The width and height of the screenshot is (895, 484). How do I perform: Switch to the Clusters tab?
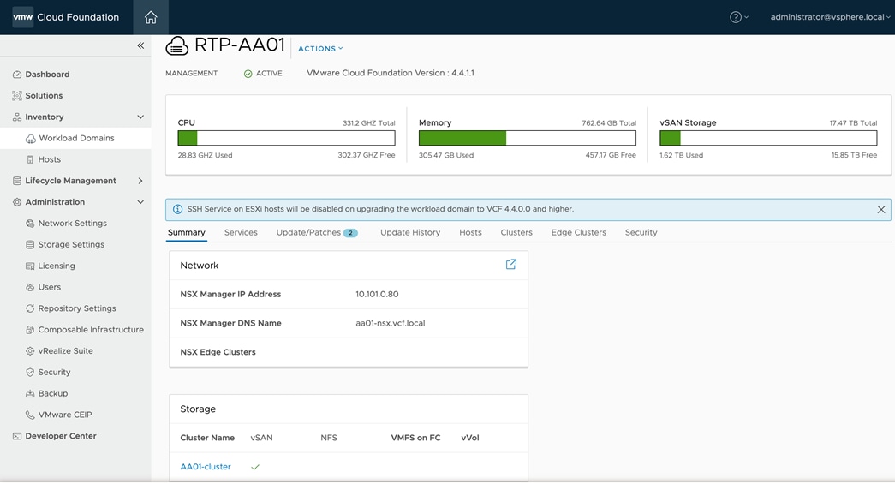pos(516,232)
